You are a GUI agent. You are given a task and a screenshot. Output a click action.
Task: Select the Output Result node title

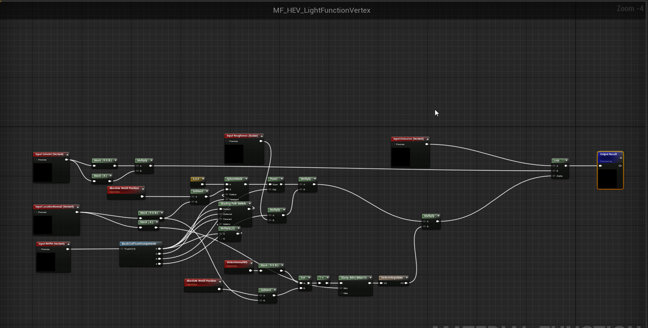coord(608,154)
